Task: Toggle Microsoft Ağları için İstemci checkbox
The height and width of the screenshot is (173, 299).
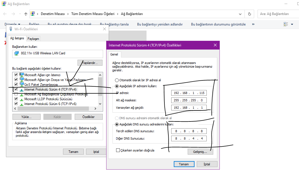Action: [16, 75]
